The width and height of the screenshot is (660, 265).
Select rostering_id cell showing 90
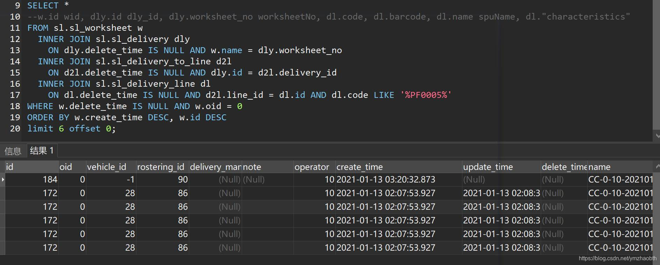click(x=162, y=179)
